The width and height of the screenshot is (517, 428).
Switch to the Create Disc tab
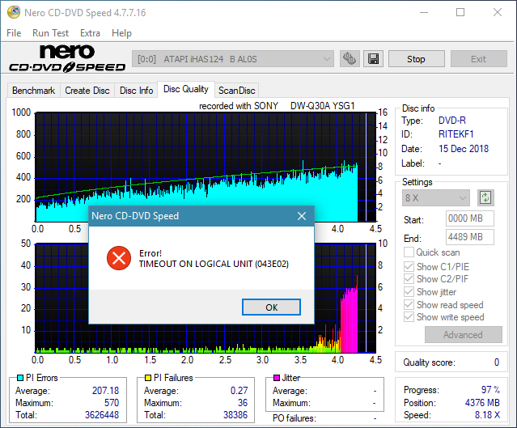point(87,91)
